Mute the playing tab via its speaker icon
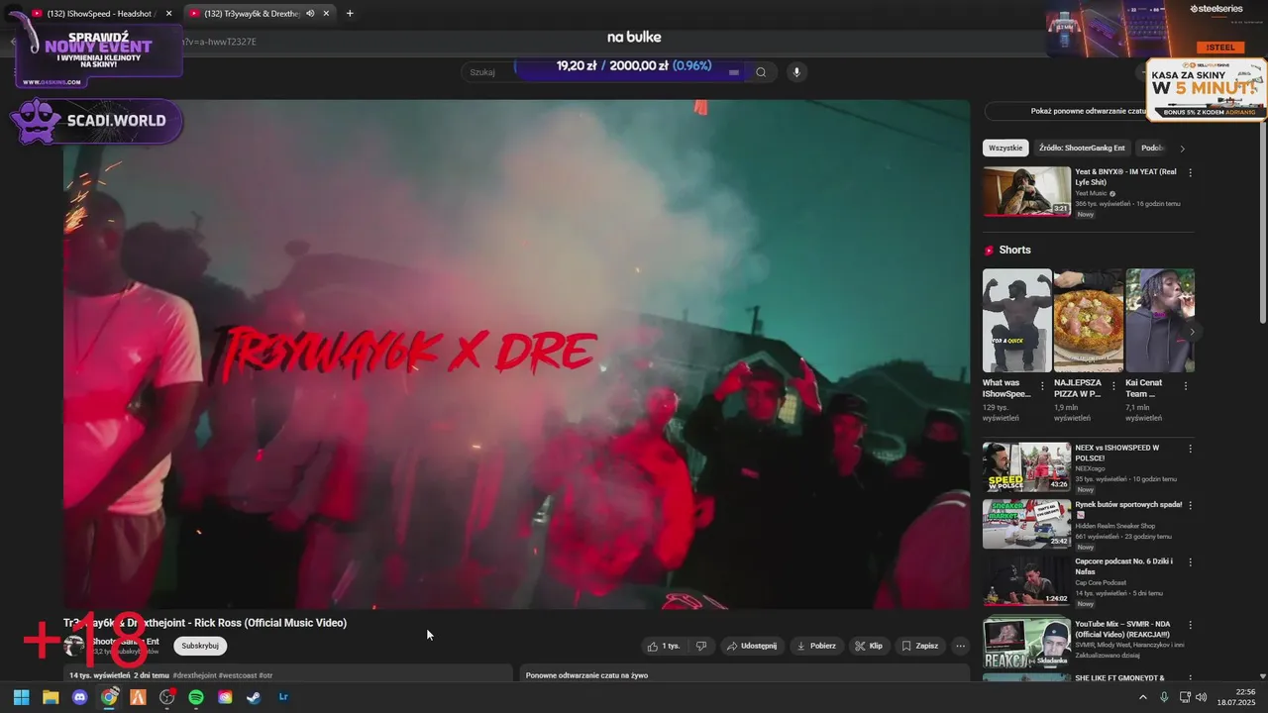1268x713 pixels. coord(310,13)
